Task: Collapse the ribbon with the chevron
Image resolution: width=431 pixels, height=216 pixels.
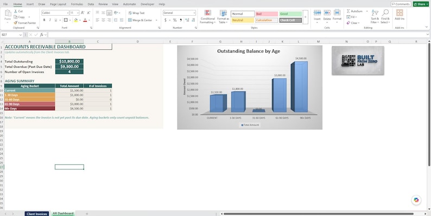Action: coord(427,27)
